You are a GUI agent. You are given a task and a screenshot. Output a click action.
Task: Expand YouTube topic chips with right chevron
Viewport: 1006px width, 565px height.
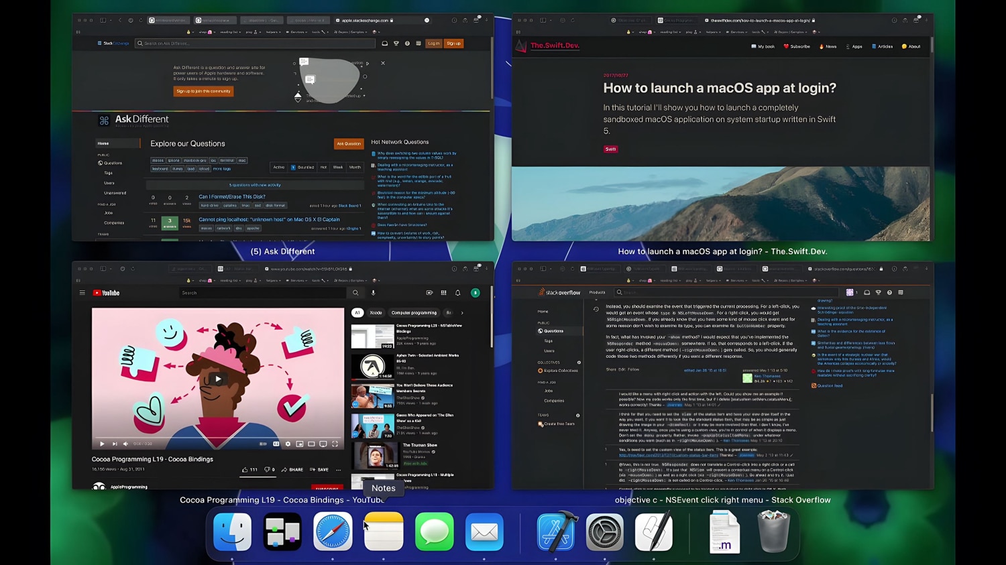click(x=462, y=312)
